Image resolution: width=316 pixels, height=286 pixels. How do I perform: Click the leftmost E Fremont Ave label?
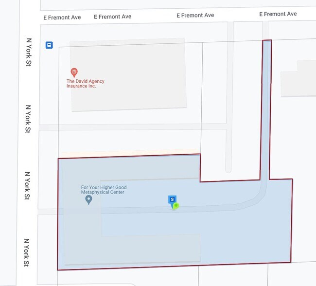tap(62, 17)
